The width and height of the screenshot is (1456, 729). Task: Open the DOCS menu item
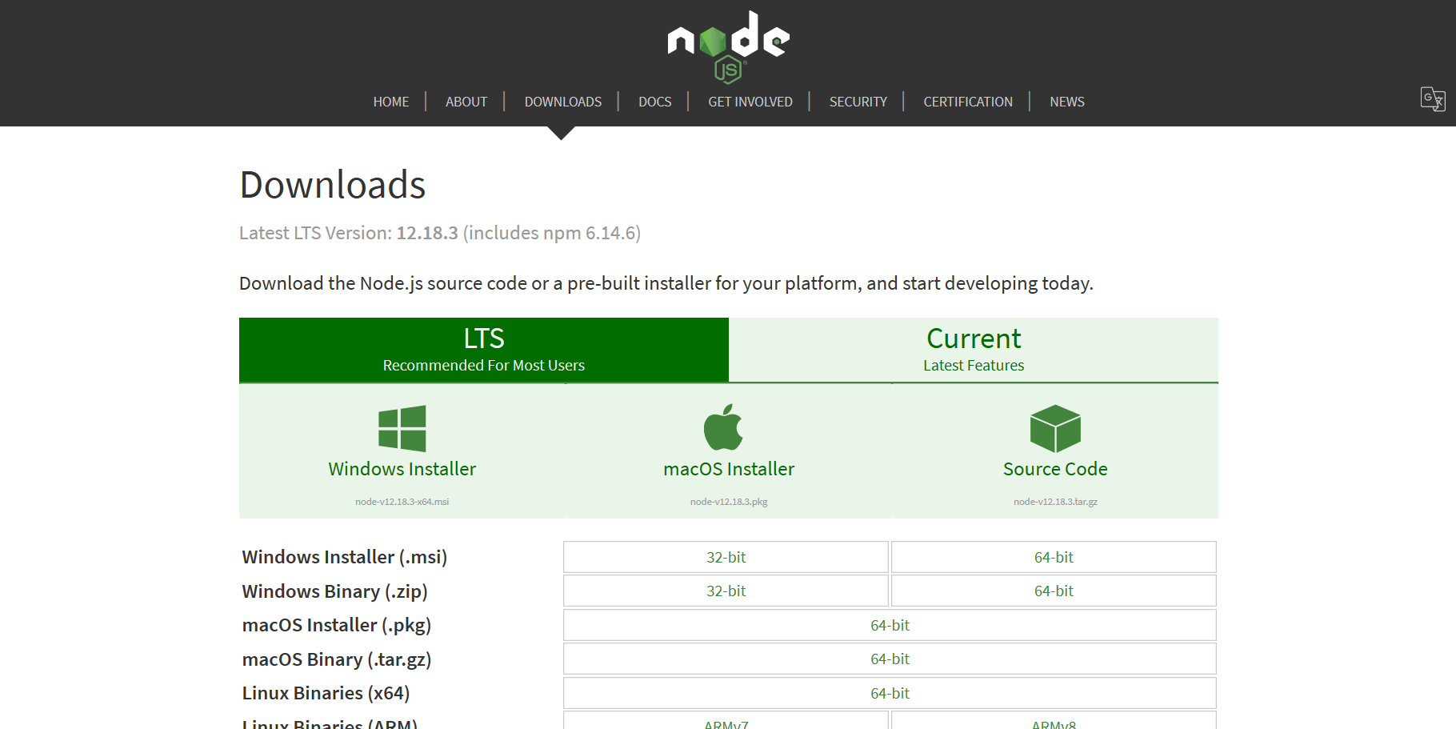coord(655,102)
